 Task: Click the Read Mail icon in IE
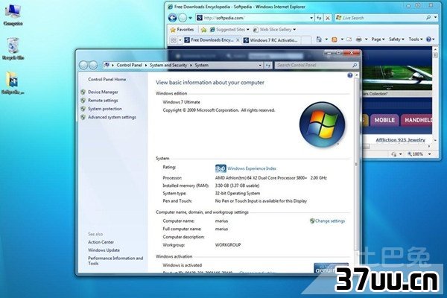349,39
